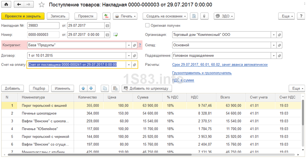Show Дт/Кт accounting entries
Screen dimensions: 307x158
pyautogui.click(x=106, y=16)
